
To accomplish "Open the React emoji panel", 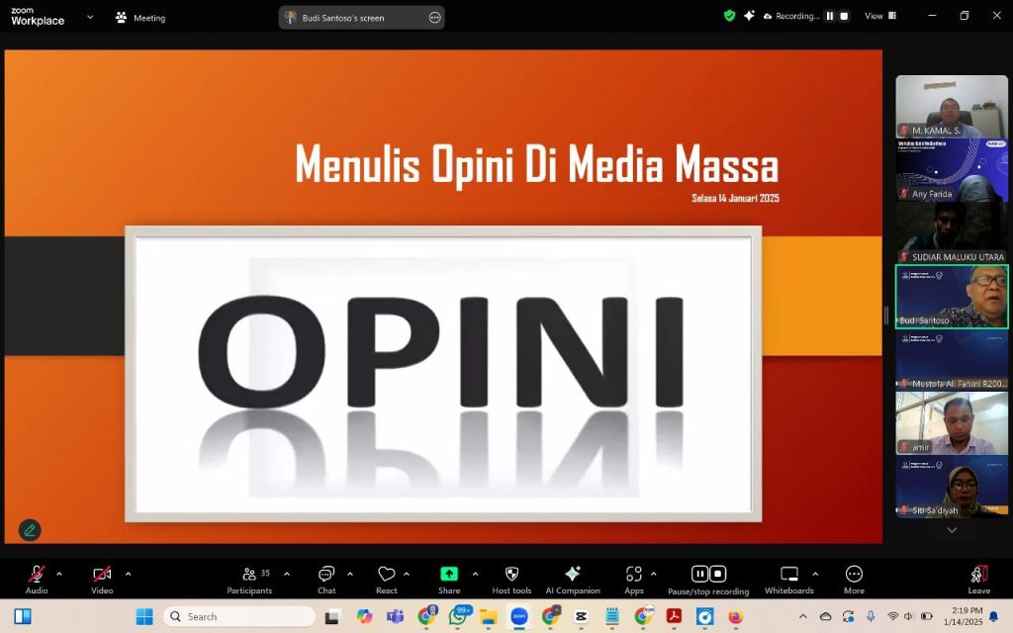I will (387, 577).
